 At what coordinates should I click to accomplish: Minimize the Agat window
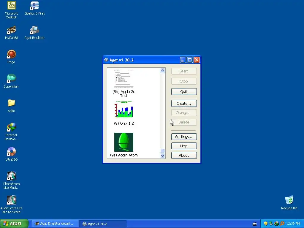(x=183, y=60)
